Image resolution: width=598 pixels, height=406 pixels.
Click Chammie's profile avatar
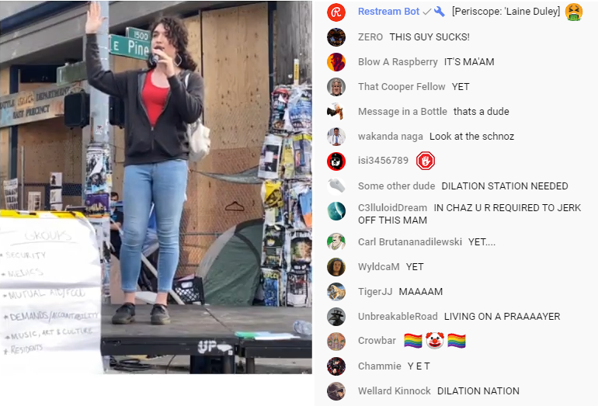336,366
